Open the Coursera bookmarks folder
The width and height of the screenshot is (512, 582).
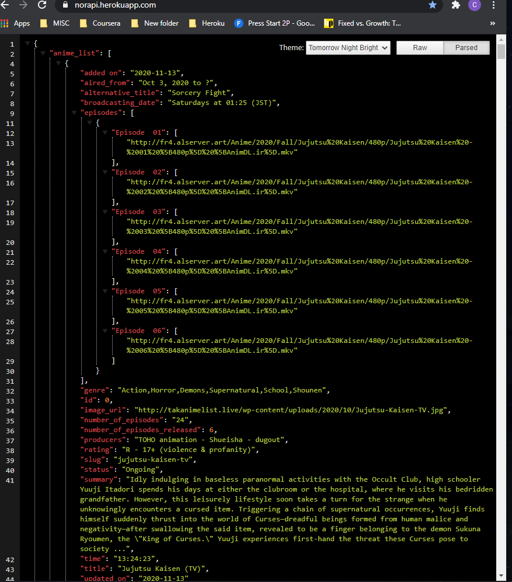pyautogui.click(x=100, y=23)
